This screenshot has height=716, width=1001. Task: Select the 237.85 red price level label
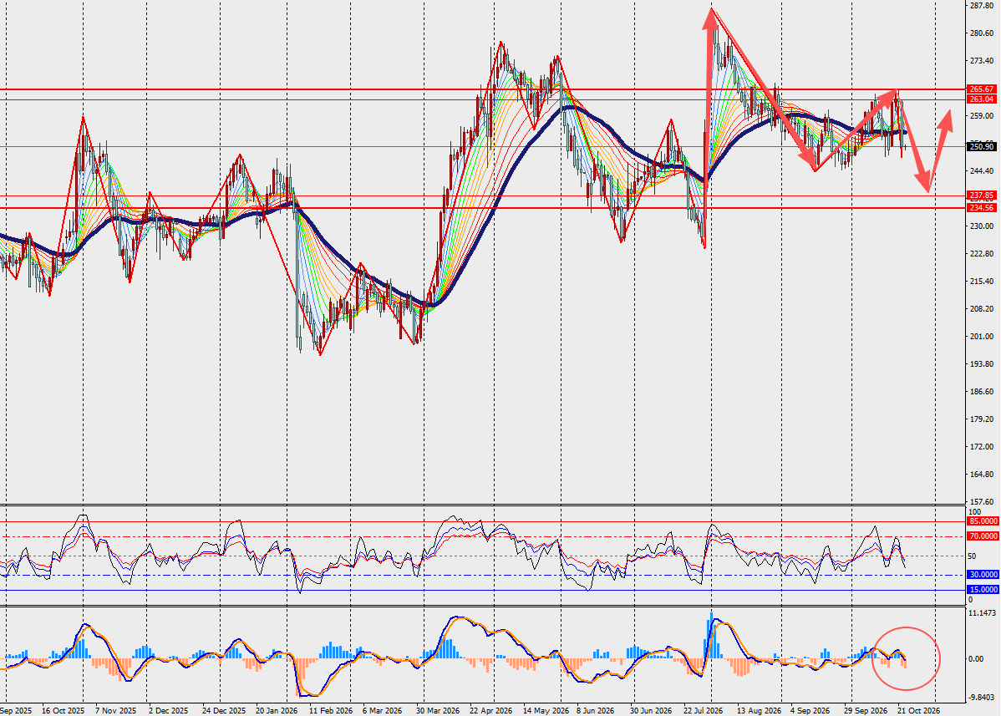(981, 196)
